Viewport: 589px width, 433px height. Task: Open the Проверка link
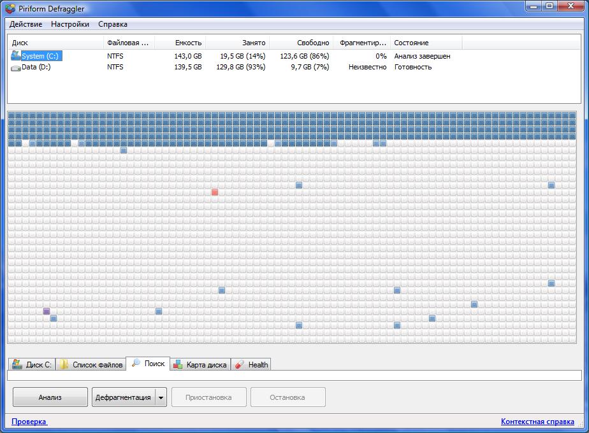coord(29,422)
